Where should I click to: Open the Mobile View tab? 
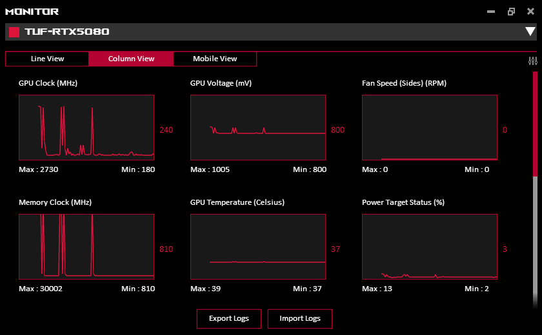[x=215, y=59]
